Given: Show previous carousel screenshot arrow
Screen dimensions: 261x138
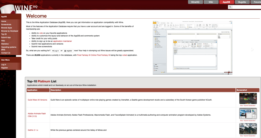Looking at the screenshot, I should [152, 49].
